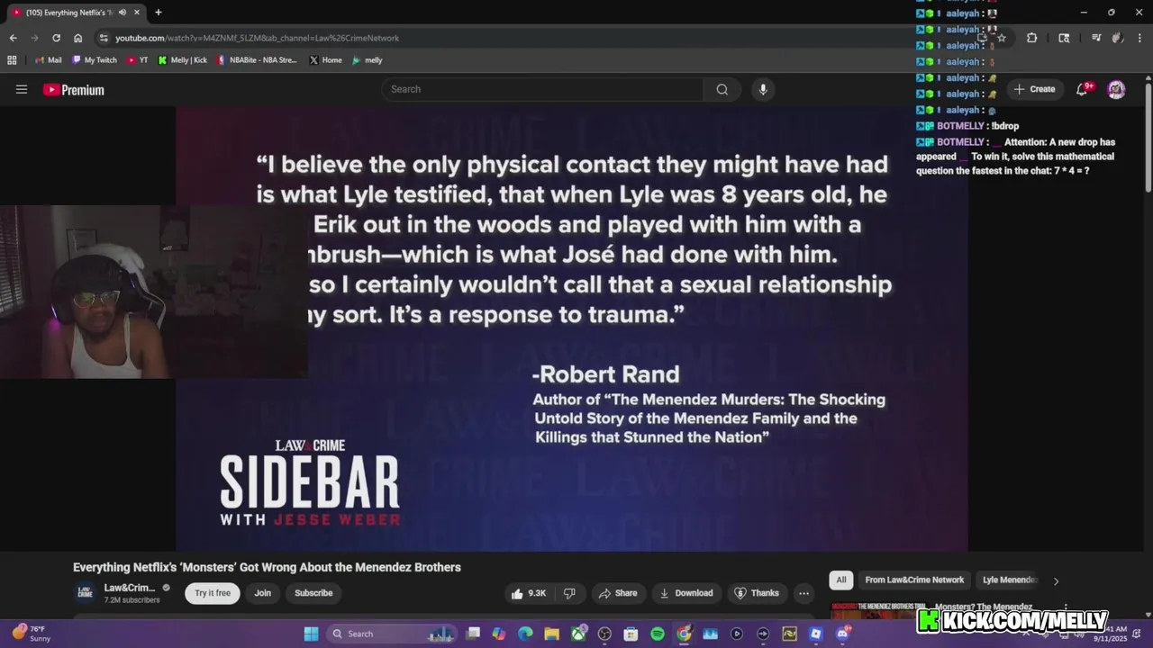1153x648 pixels.
Task: Go to the browser home page
Action: (x=77, y=38)
